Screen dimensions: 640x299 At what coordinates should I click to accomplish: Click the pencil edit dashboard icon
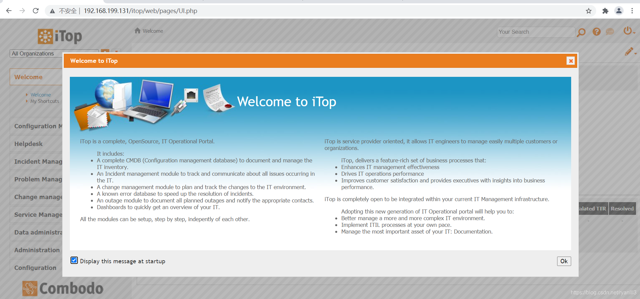(630, 51)
